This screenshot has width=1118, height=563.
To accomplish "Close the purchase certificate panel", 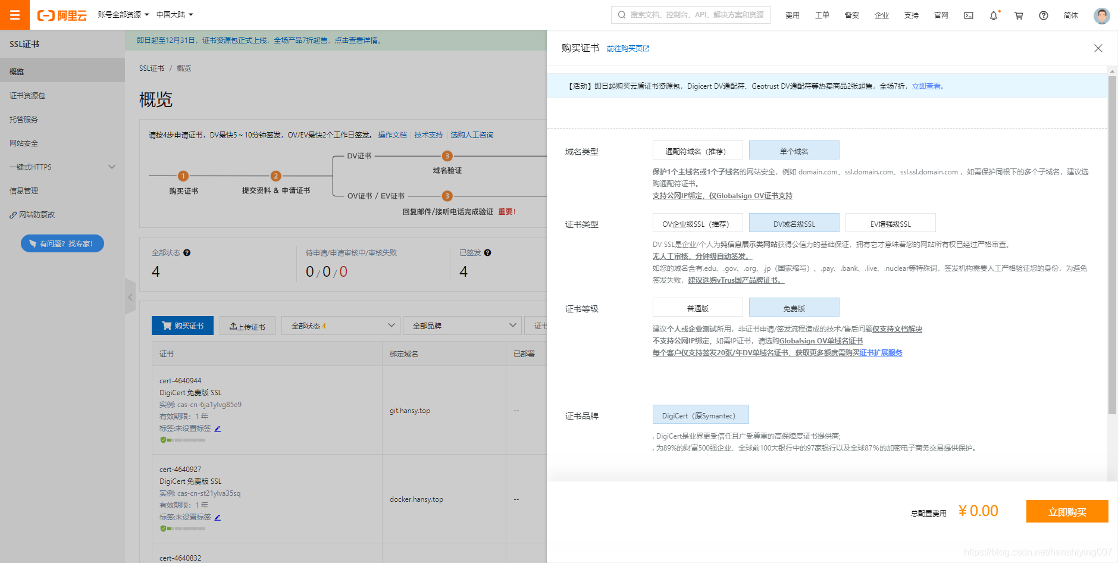I will tap(1098, 48).
